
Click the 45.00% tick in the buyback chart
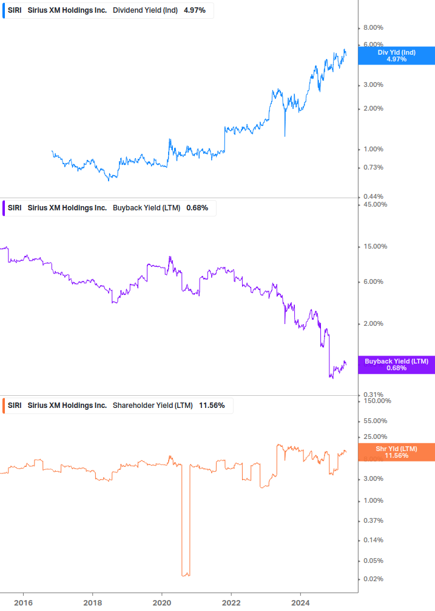pos(375,204)
